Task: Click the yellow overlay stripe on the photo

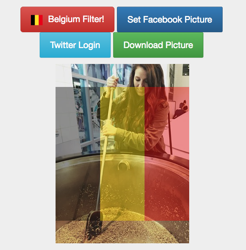Action: [x=122, y=154]
